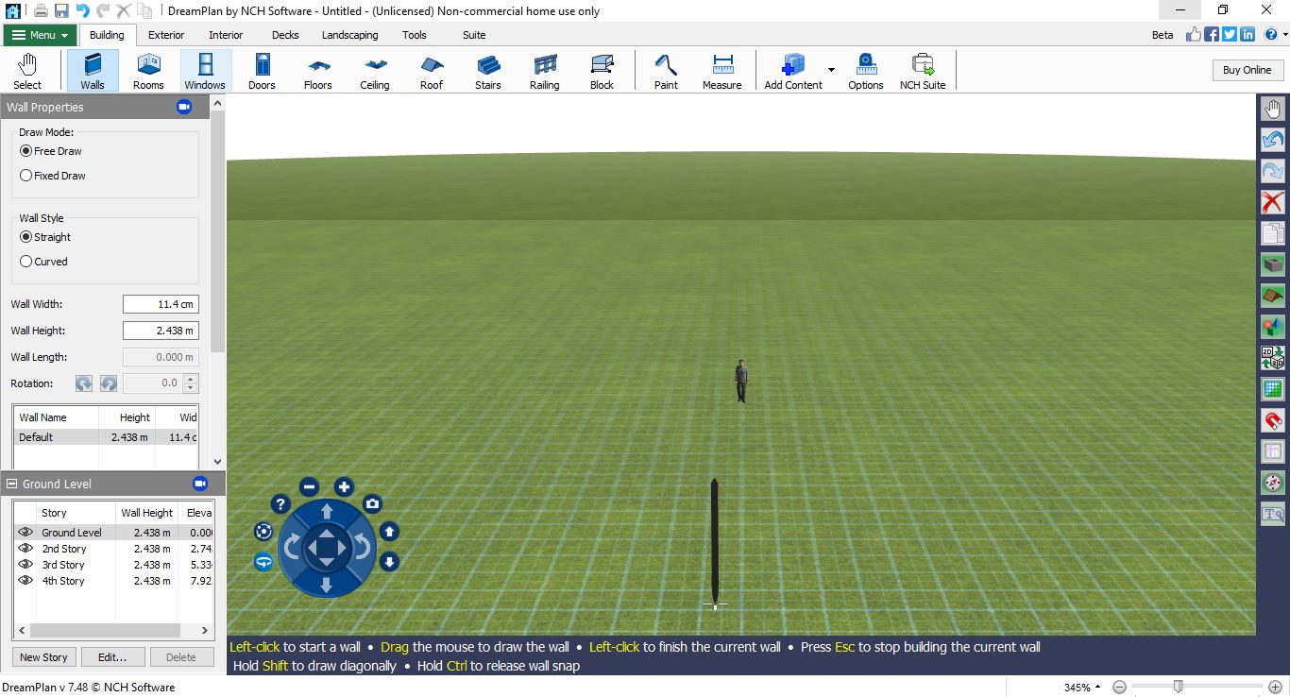
Task: Switch to the Tools tab
Action: [415, 35]
